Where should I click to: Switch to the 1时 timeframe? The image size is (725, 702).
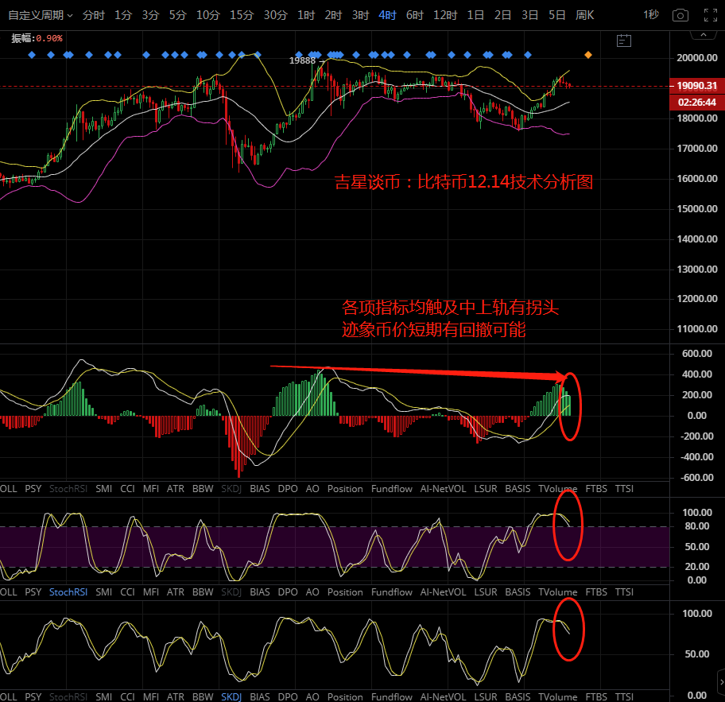[305, 15]
